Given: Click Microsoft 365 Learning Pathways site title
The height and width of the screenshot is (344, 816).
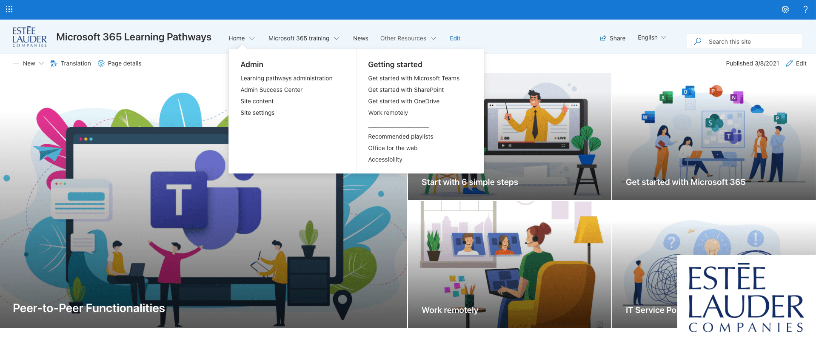Looking at the screenshot, I should [x=134, y=37].
